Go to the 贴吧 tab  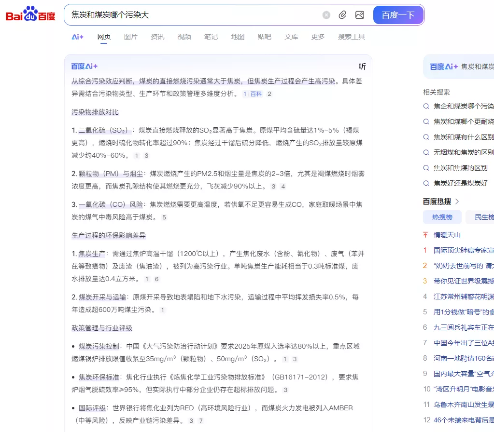coord(264,37)
